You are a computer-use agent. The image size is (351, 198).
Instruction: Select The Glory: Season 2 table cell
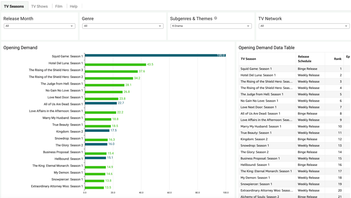point(267,152)
